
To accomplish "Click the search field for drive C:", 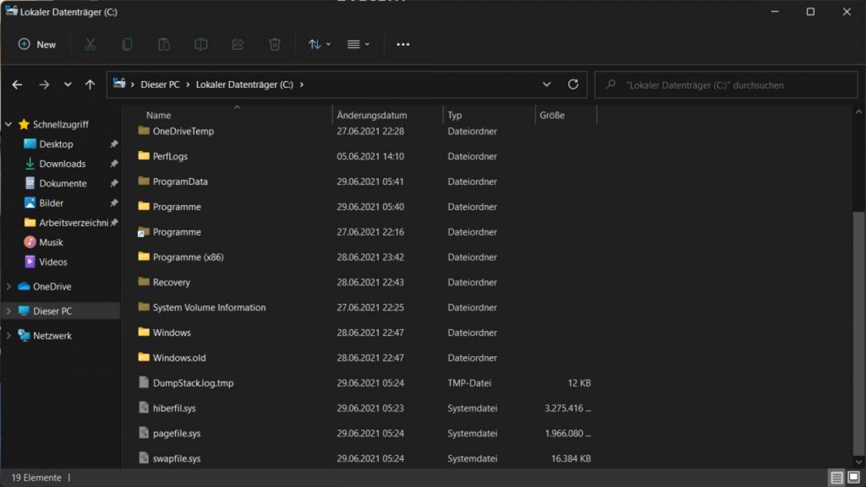I will point(726,85).
